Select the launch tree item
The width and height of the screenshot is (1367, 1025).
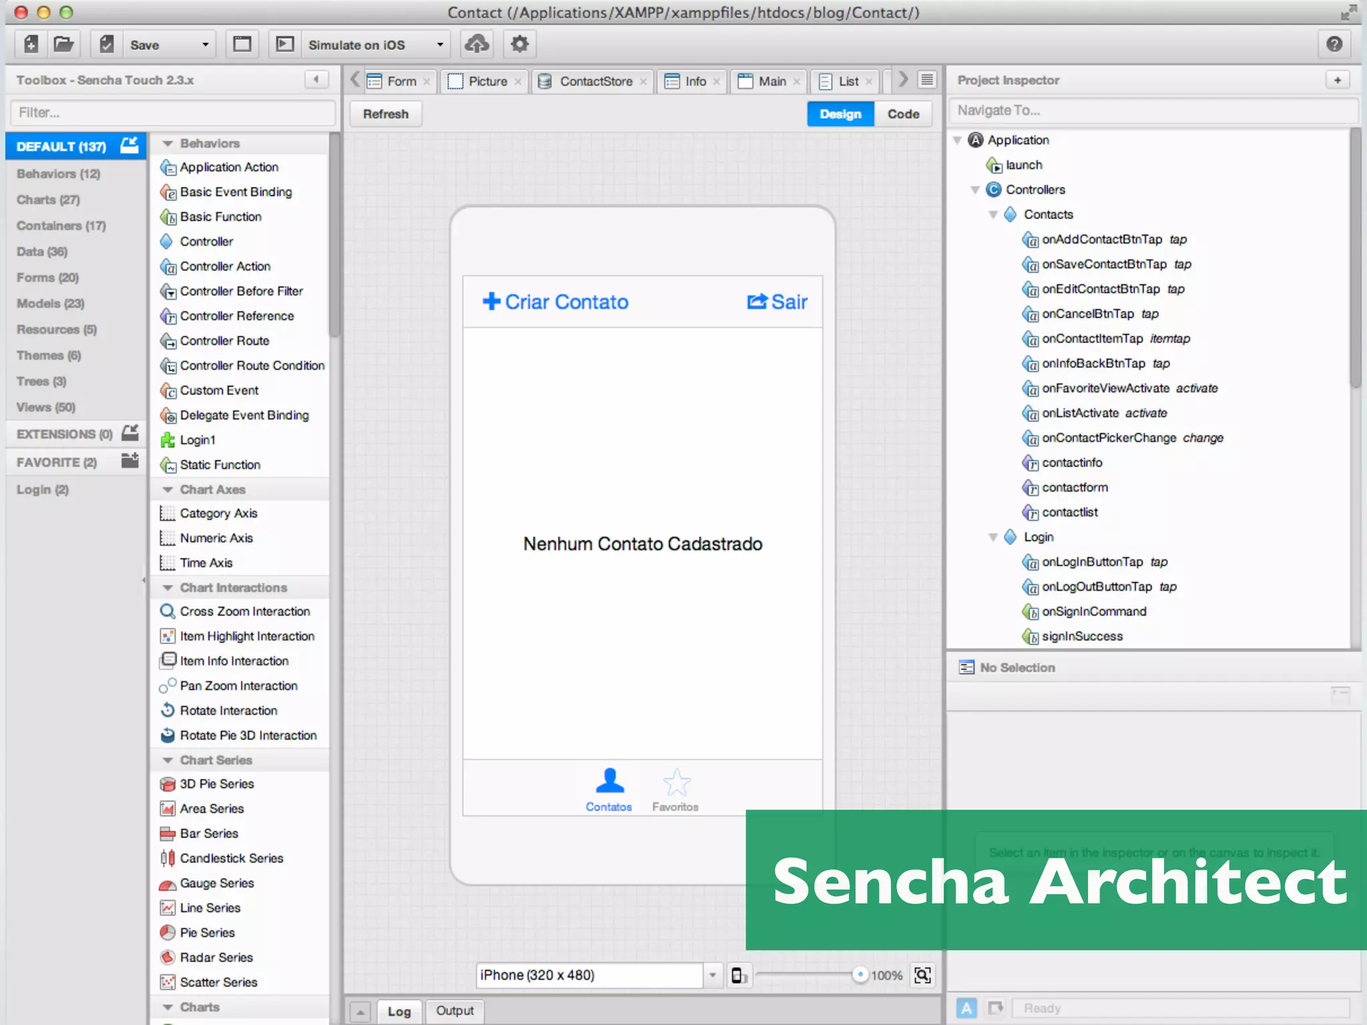tap(1014, 165)
